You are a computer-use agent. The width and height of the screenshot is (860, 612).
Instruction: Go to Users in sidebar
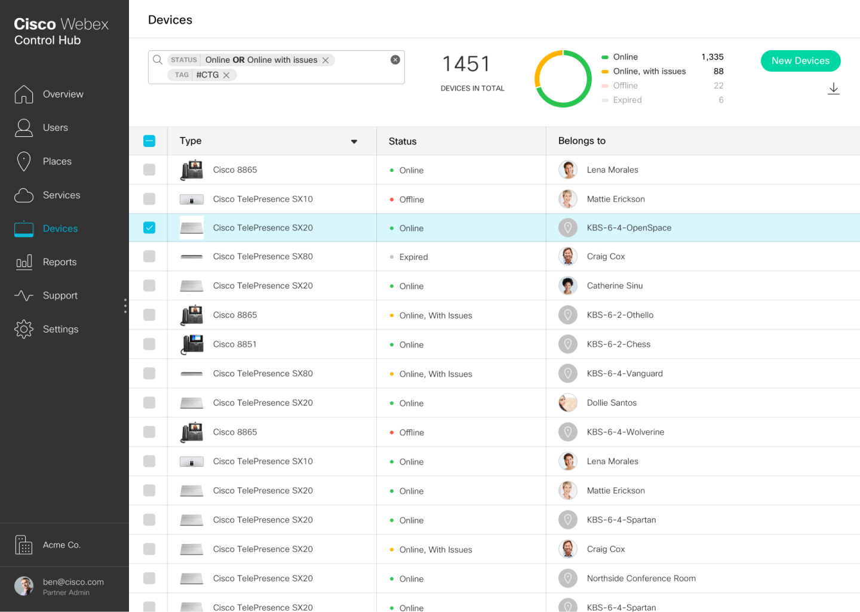[x=56, y=128]
